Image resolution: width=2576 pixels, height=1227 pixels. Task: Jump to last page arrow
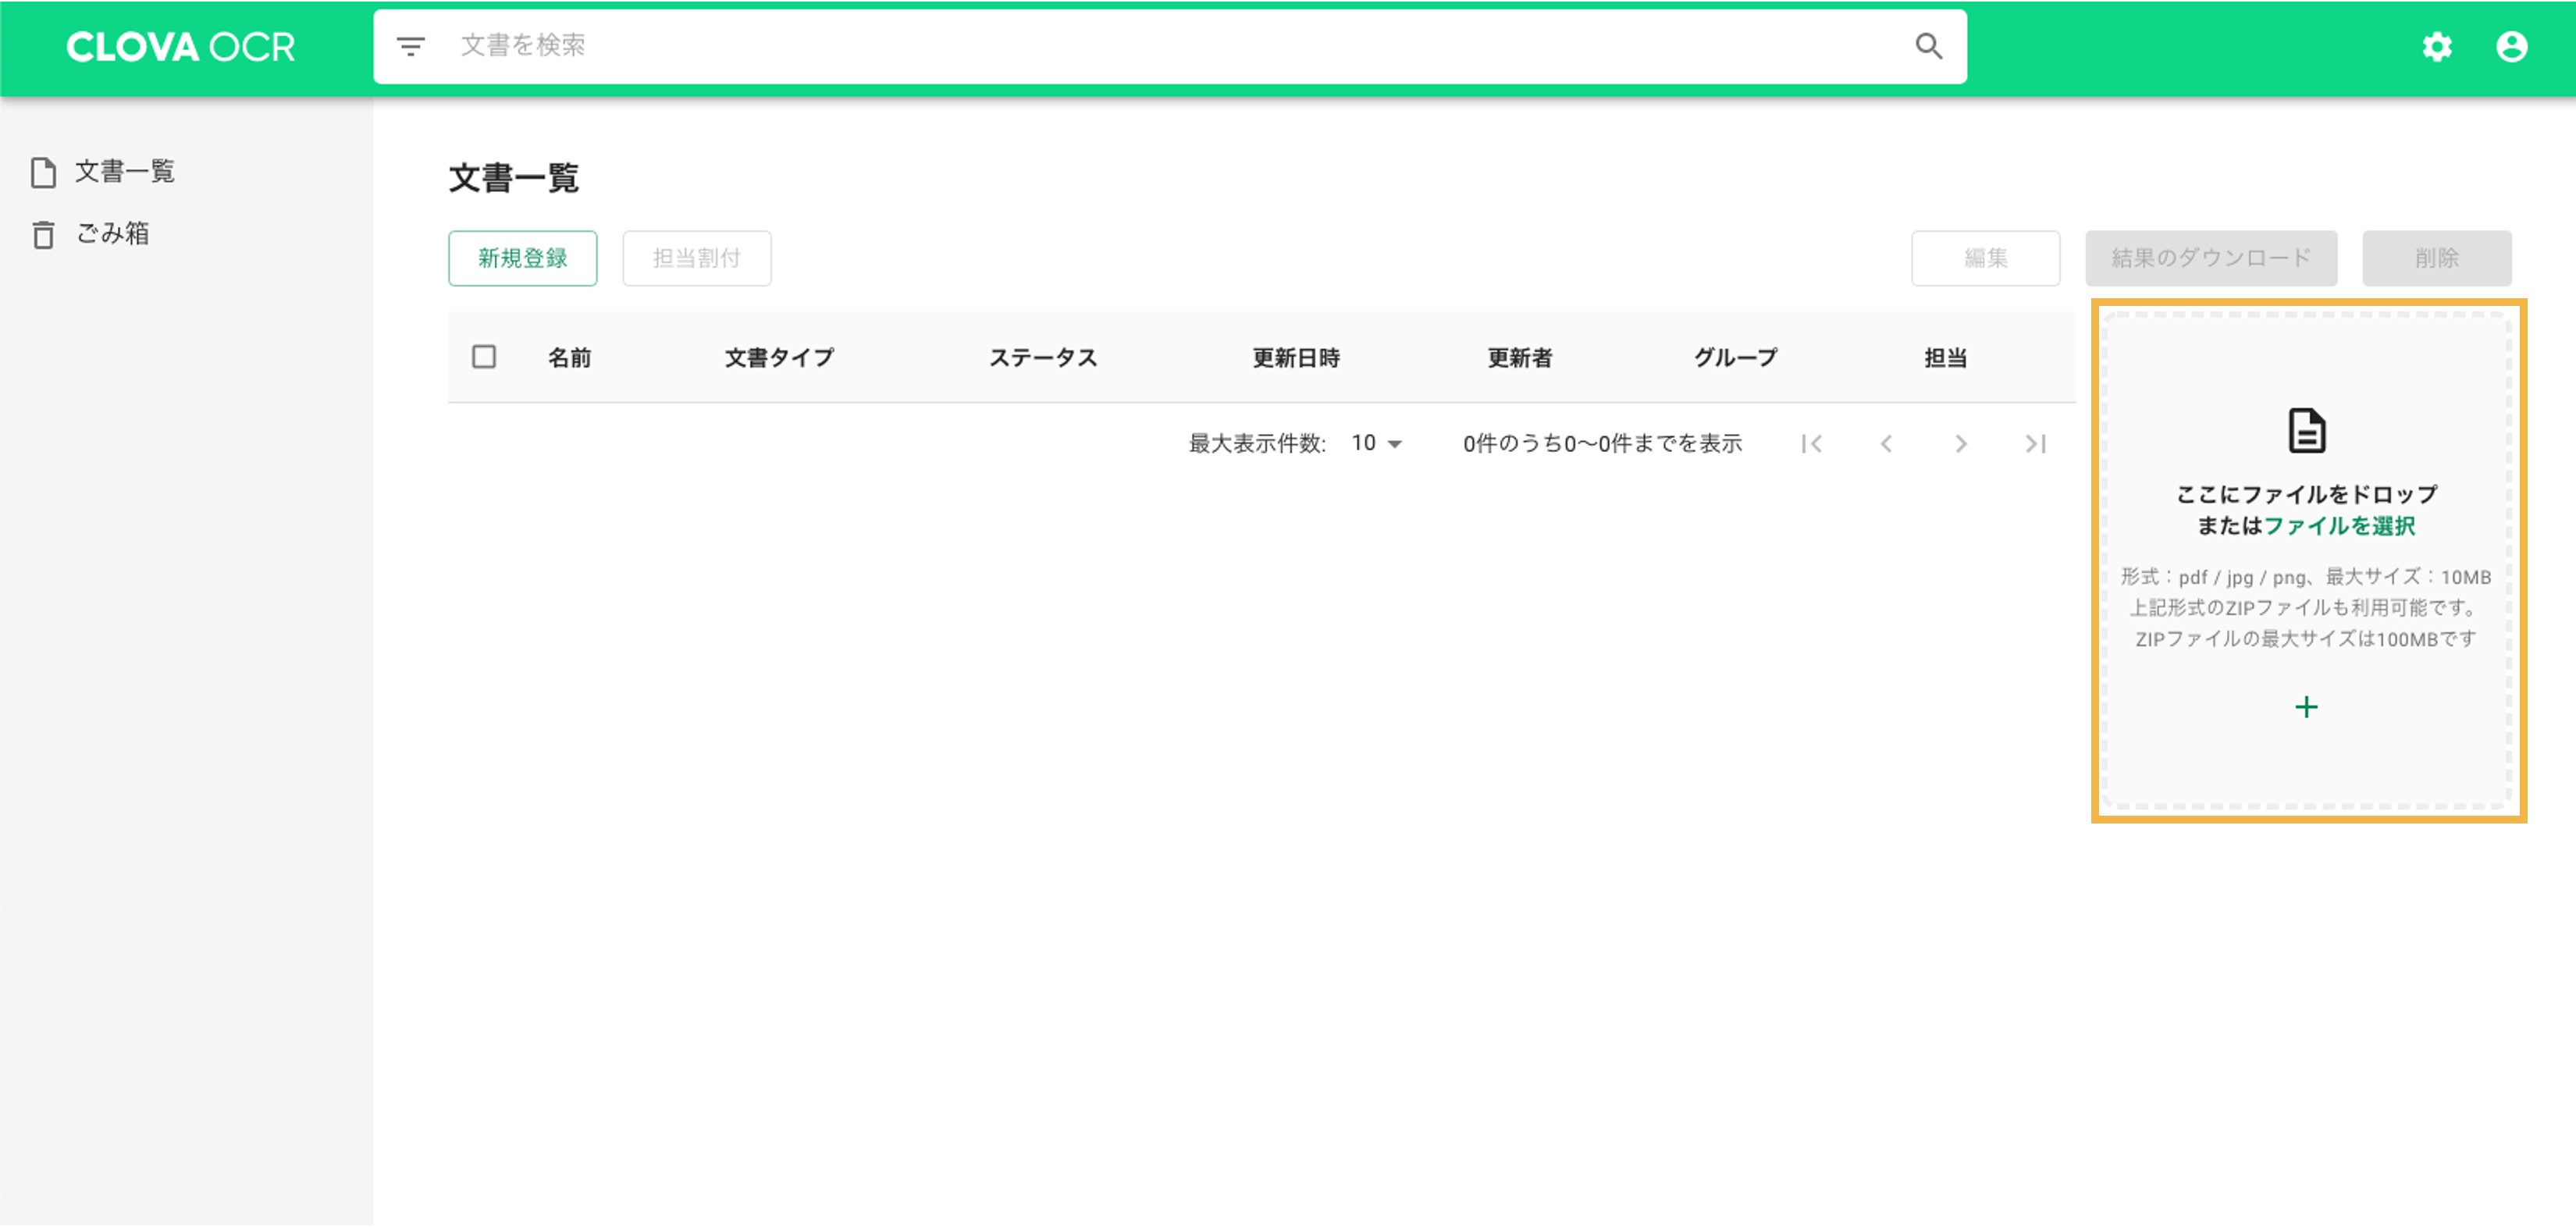point(2036,444)
